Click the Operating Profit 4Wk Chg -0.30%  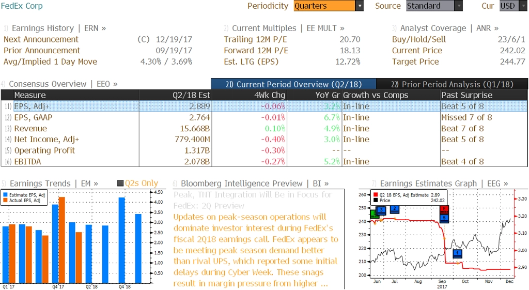click(273, 150)
